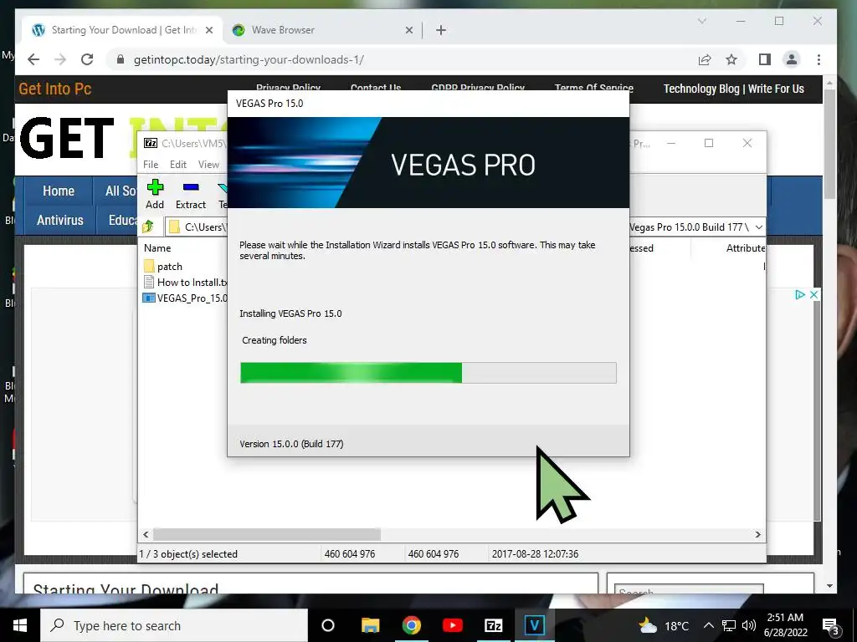Open Chrome tab search chevron
This screenshot has height=642, width=857.
tap(702, 21)
